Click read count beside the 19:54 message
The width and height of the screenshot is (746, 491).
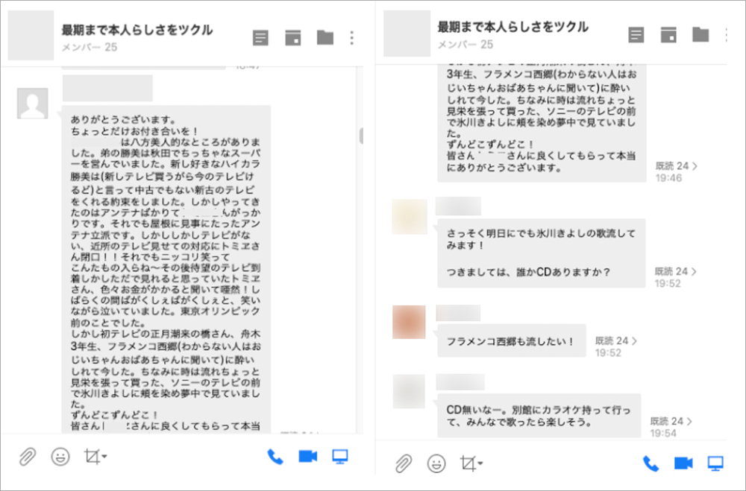click(671, 421)
